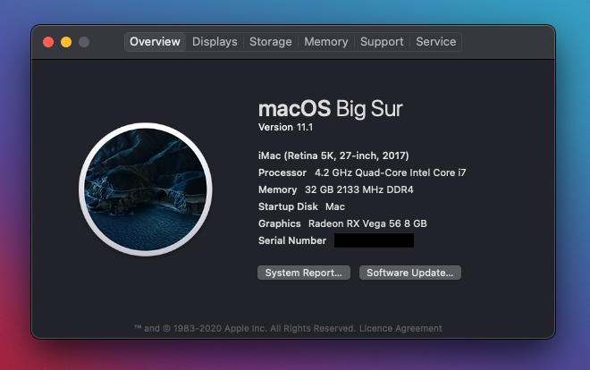Click the Startup Disk label
The height and width of the screenshot is (370, 590).
click(x=288, y=206)
